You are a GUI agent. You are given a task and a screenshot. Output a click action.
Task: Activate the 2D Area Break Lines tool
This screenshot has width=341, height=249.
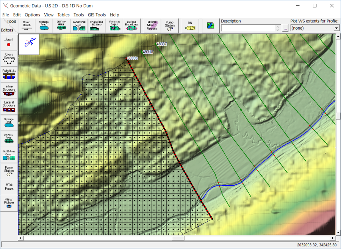pyautogui.click(x=132, y=25)
